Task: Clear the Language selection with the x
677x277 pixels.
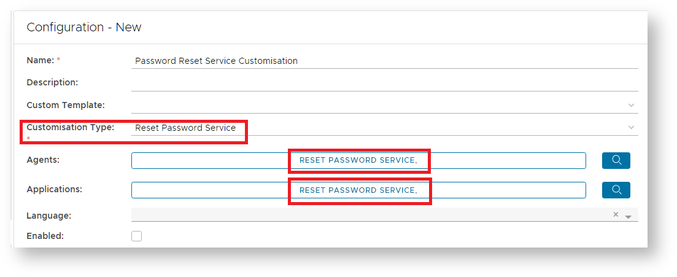Action: coord(616,215)
